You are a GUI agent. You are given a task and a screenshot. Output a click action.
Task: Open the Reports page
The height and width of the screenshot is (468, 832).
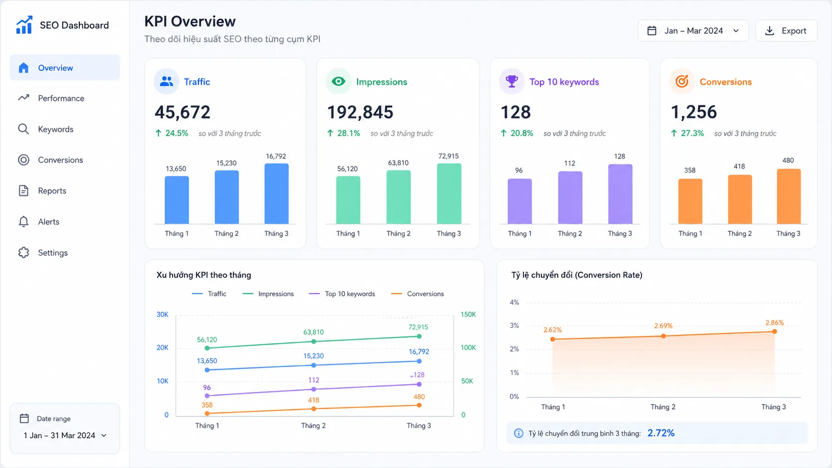pyautogui.click(x=65, y=190)
